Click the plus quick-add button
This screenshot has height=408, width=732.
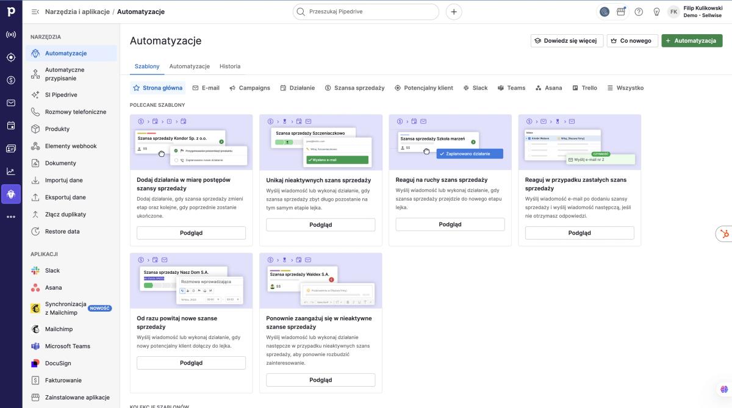[454, 12]
